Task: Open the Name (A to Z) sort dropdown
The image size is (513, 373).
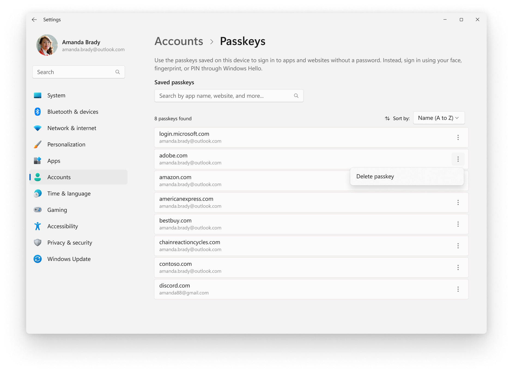Action: pyautogui.click(x=439, y=118)
